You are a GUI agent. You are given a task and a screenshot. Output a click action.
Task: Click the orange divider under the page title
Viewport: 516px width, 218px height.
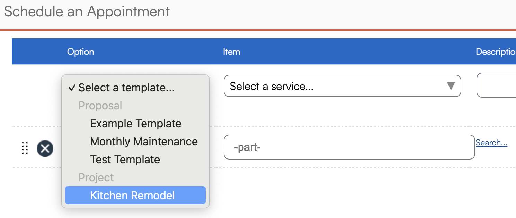click(x=258, y=30)
